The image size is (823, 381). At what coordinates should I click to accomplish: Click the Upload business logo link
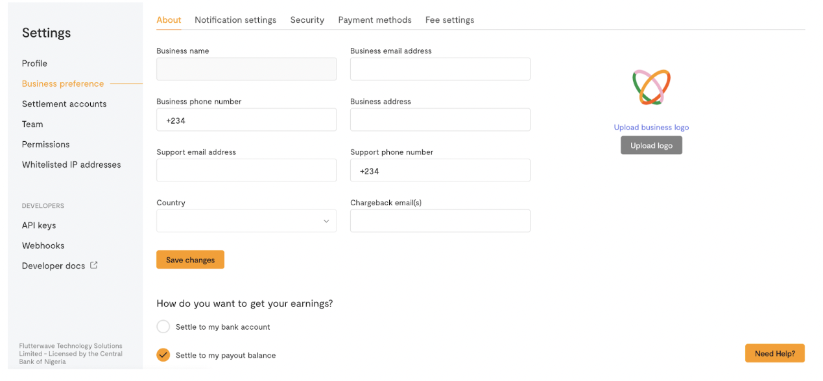pos(651,127)
